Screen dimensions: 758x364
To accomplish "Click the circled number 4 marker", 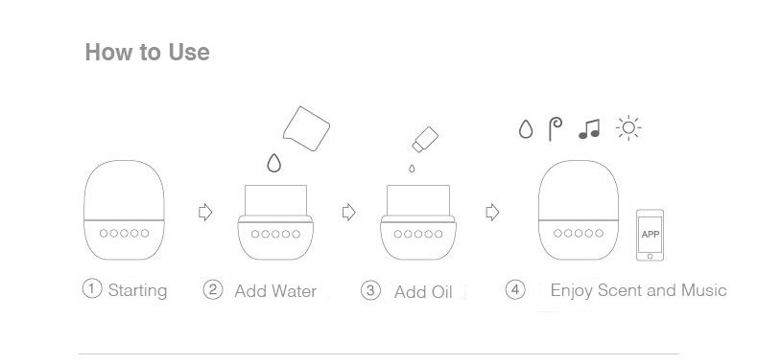I will click(x=515, y=290).
